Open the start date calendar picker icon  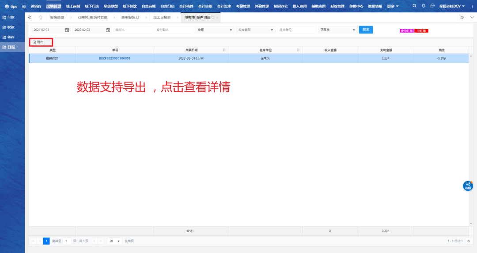click(x=67, y=30)
